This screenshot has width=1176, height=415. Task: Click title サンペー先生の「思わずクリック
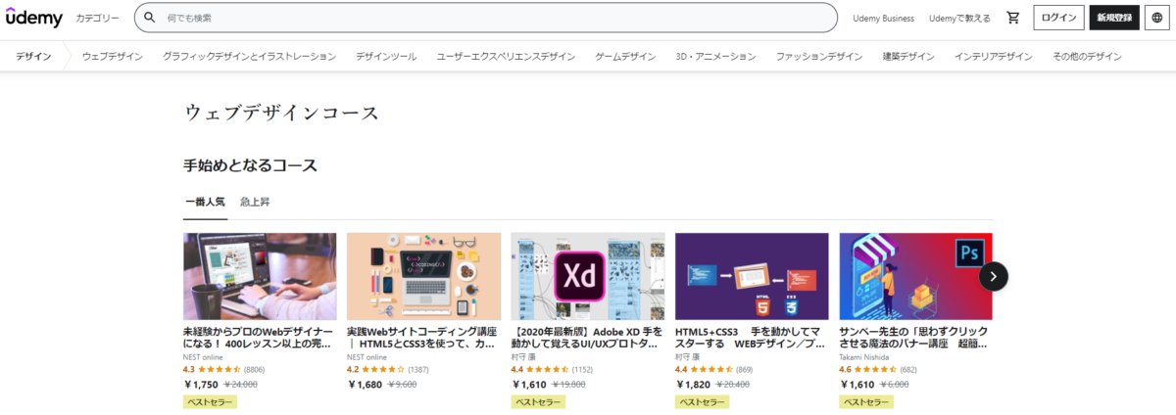coord(913,338)
